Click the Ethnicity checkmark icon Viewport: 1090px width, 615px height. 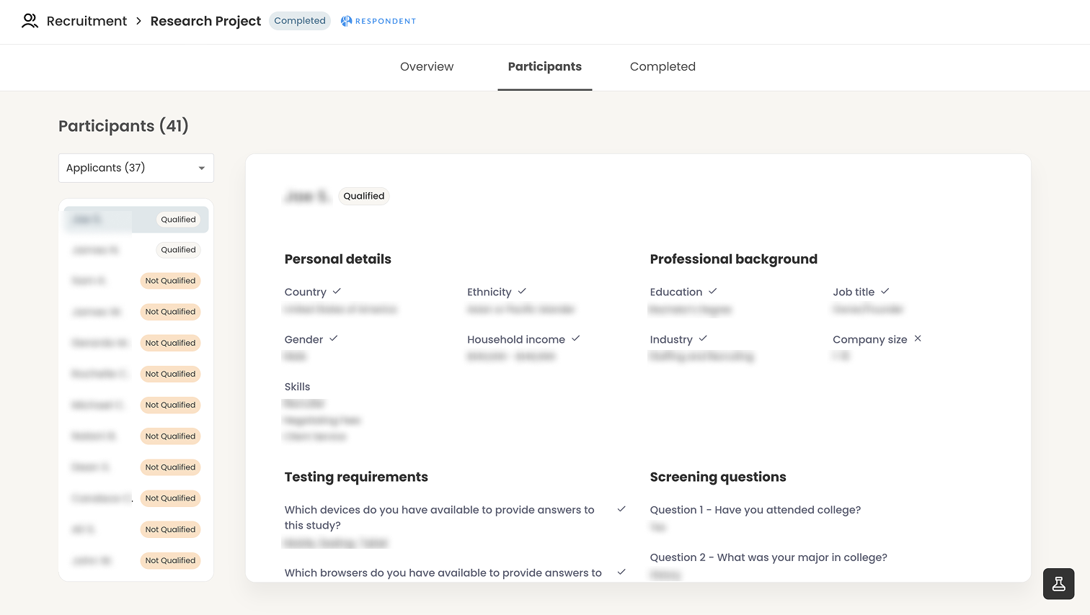522,291
